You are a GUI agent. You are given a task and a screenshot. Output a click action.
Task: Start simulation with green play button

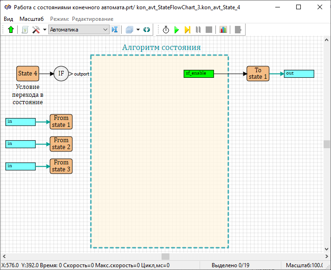(x=176, y=30)
